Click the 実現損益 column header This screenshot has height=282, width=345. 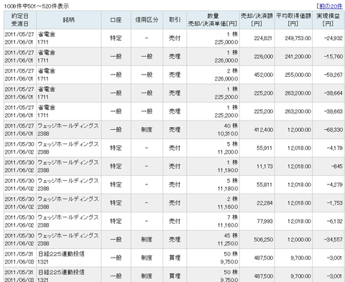tap(328, 20)
